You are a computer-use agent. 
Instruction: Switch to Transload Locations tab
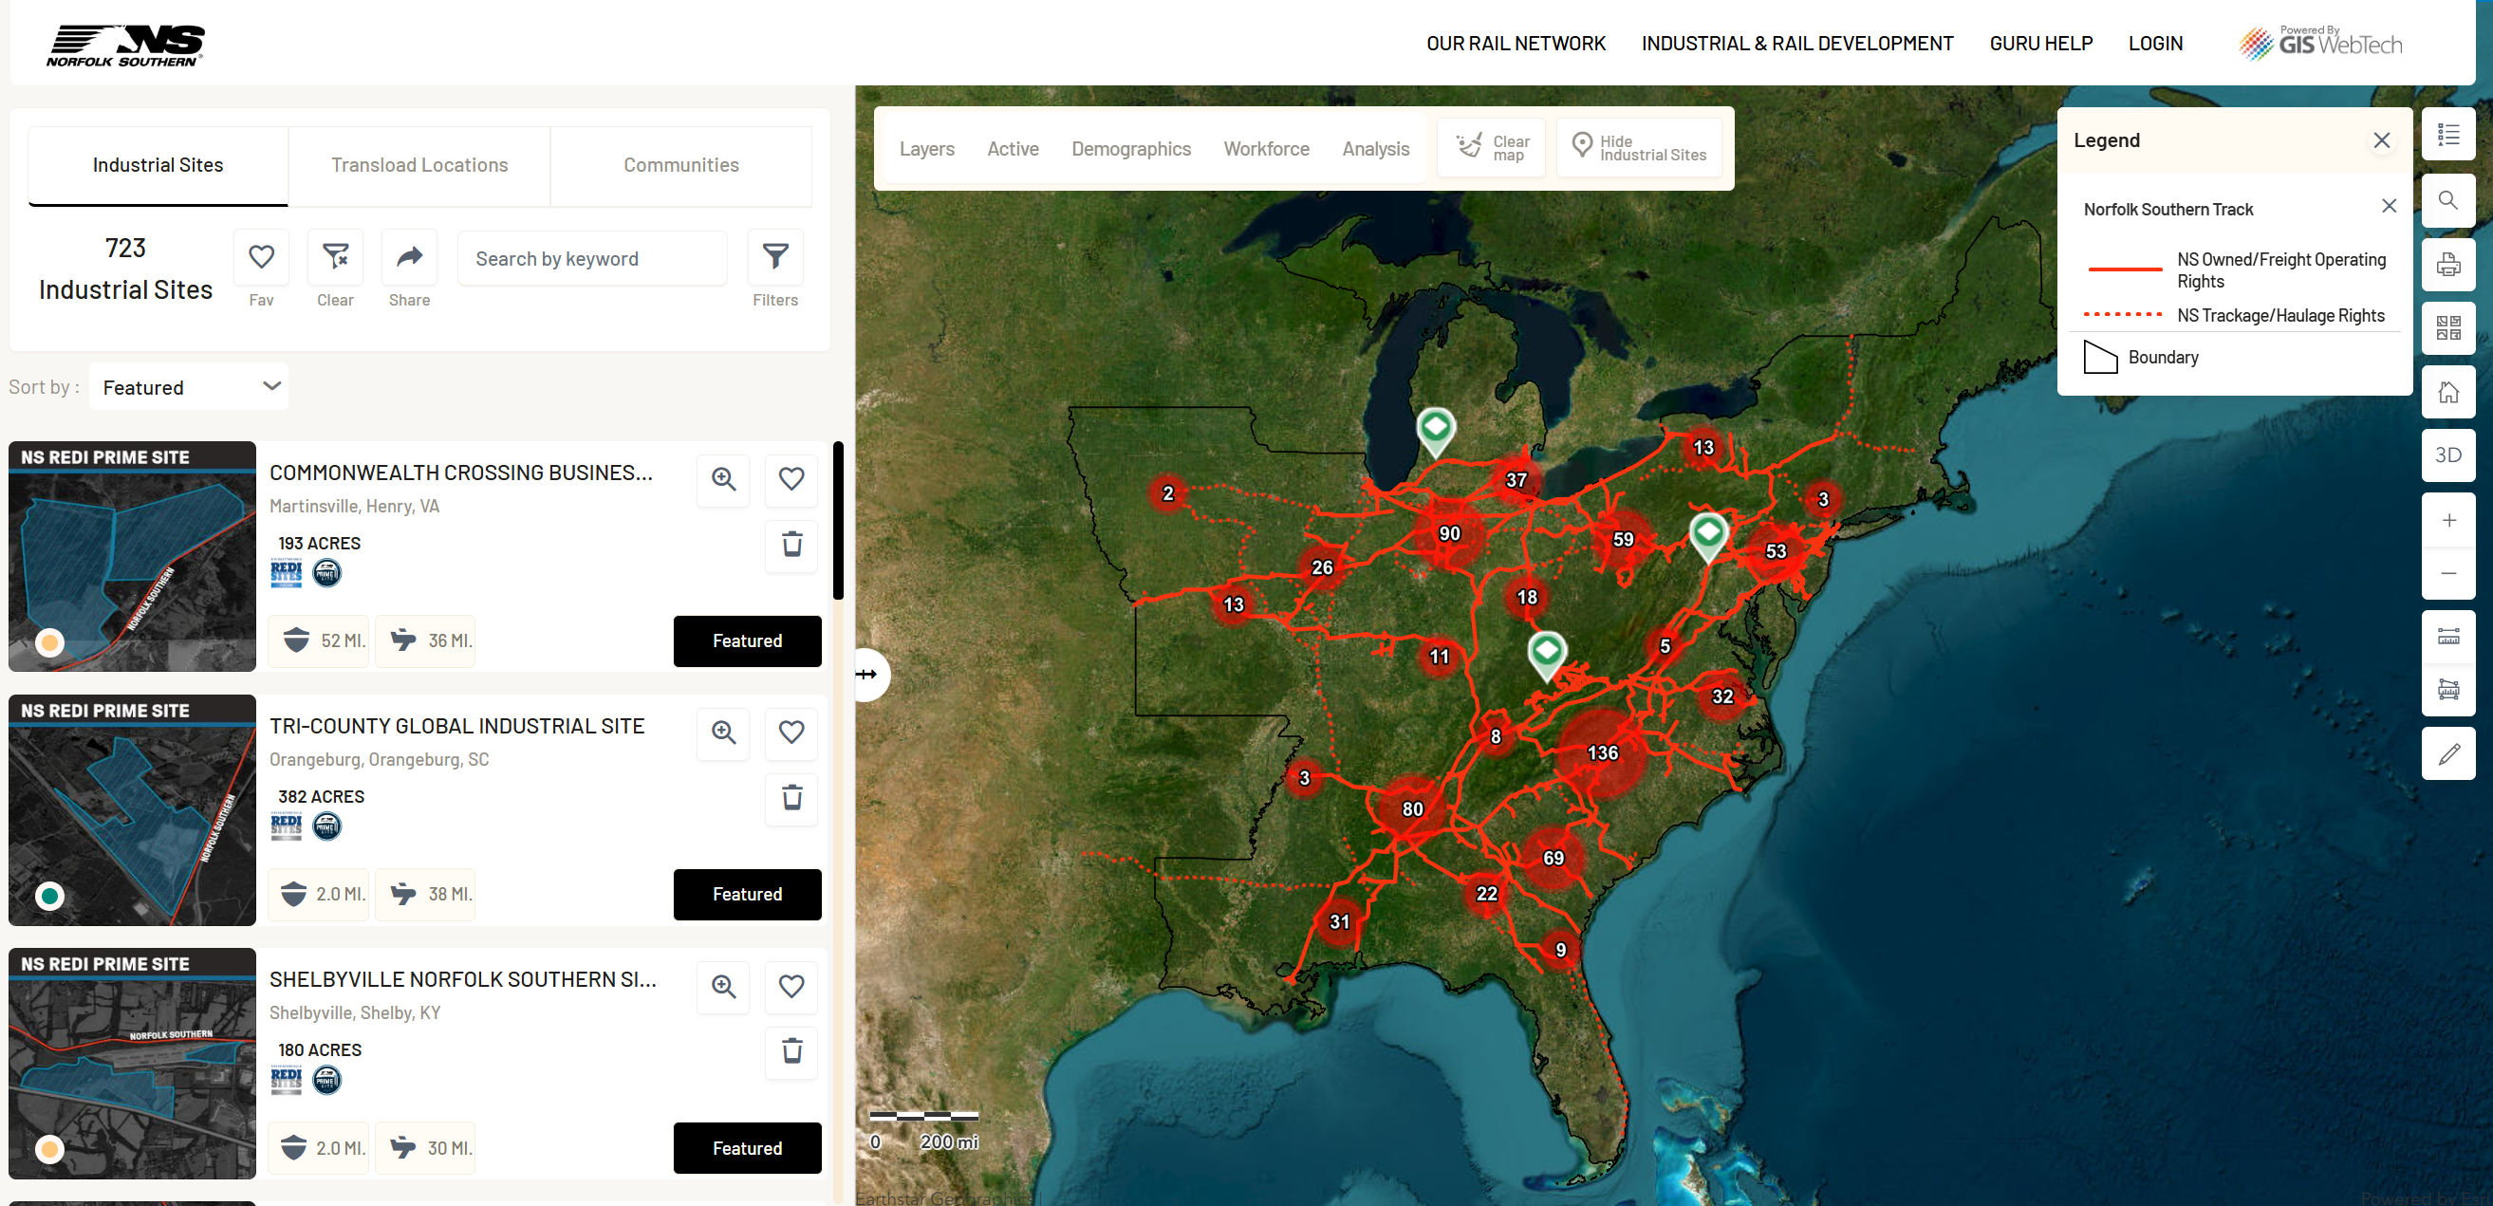(419, 165)
